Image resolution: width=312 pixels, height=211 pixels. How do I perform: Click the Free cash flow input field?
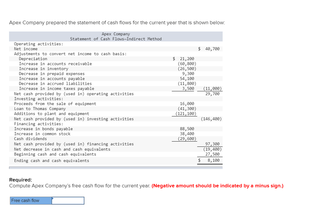click(68, 200)
